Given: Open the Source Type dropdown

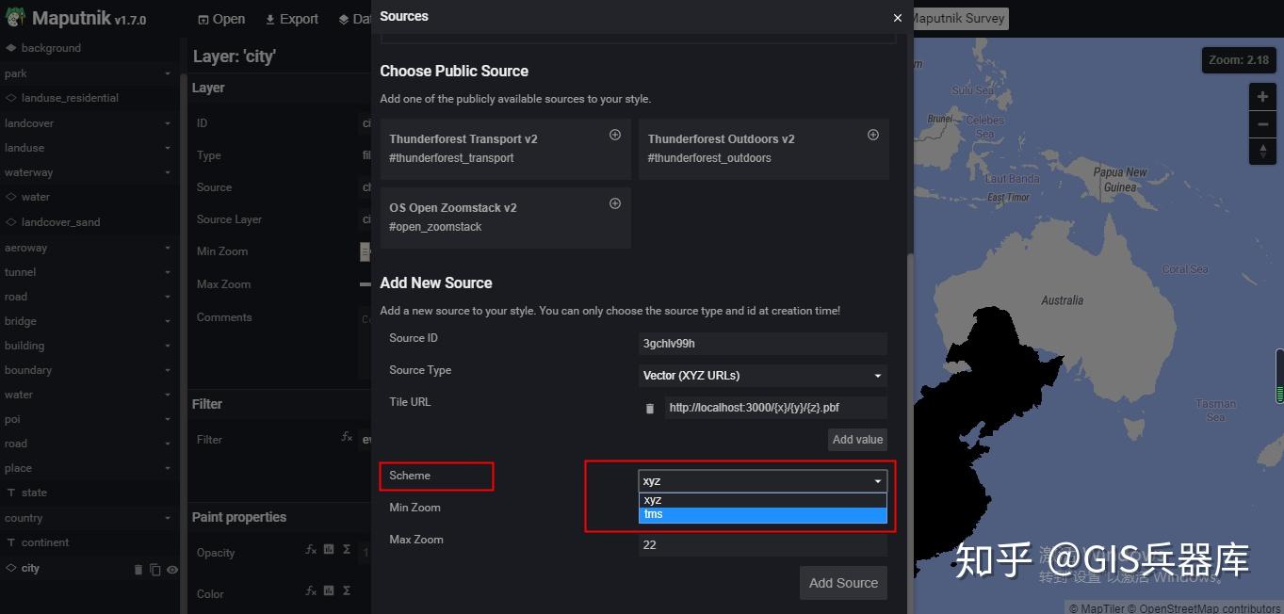Looking at the screenshot, I should point(762,375).
